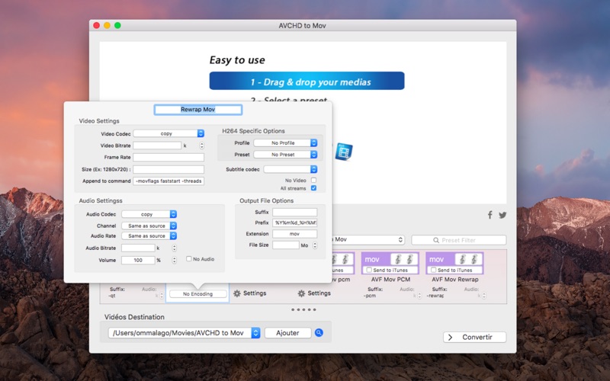Click the Prefix input field
Screen dimensions: 610x381
[x=294, y=223]
